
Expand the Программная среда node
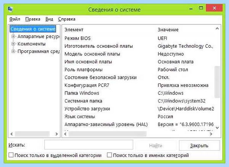click(x=13, y=51)
